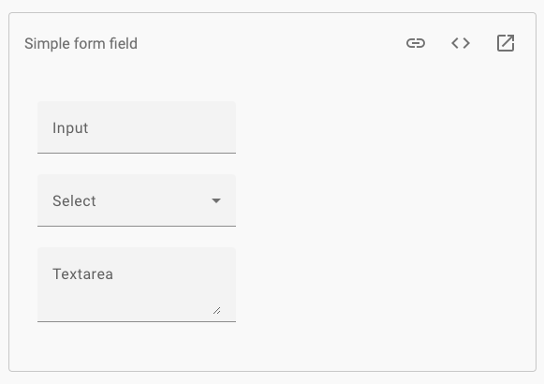Focus the Input text field
Image resolution: width=544 pixels, height=384 pixels.
[x=137, y=127]
